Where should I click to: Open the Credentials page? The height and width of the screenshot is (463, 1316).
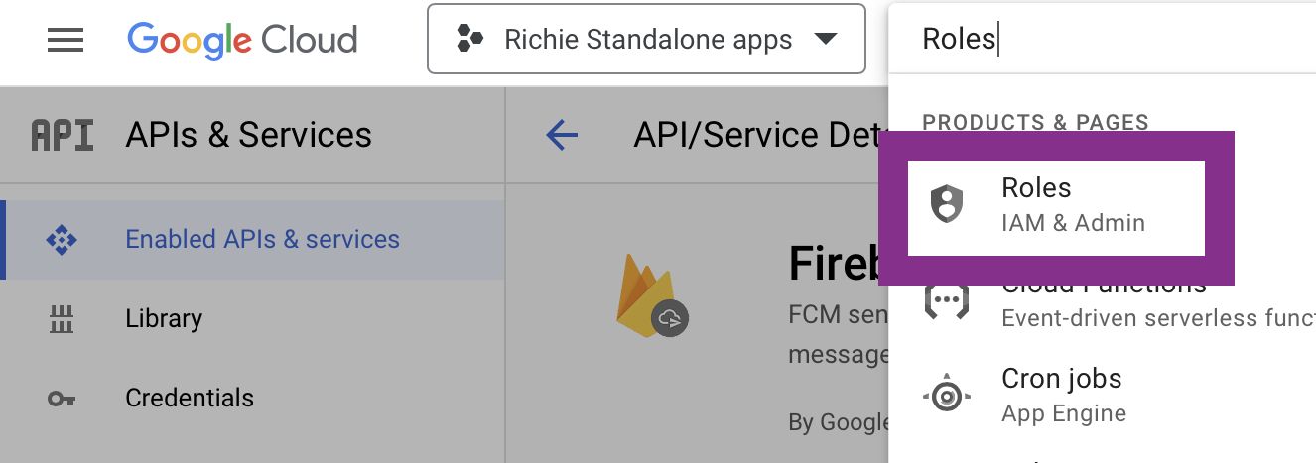coord(189,398)
